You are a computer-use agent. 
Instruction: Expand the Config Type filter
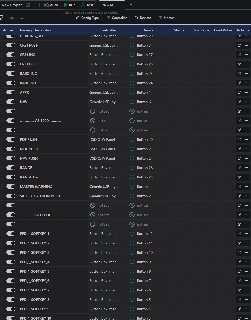pos(87,18)
